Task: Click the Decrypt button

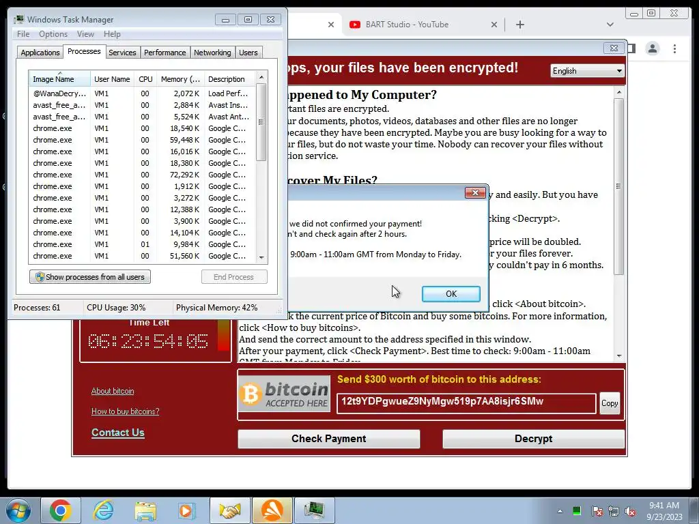Action: tap(533, 439)
